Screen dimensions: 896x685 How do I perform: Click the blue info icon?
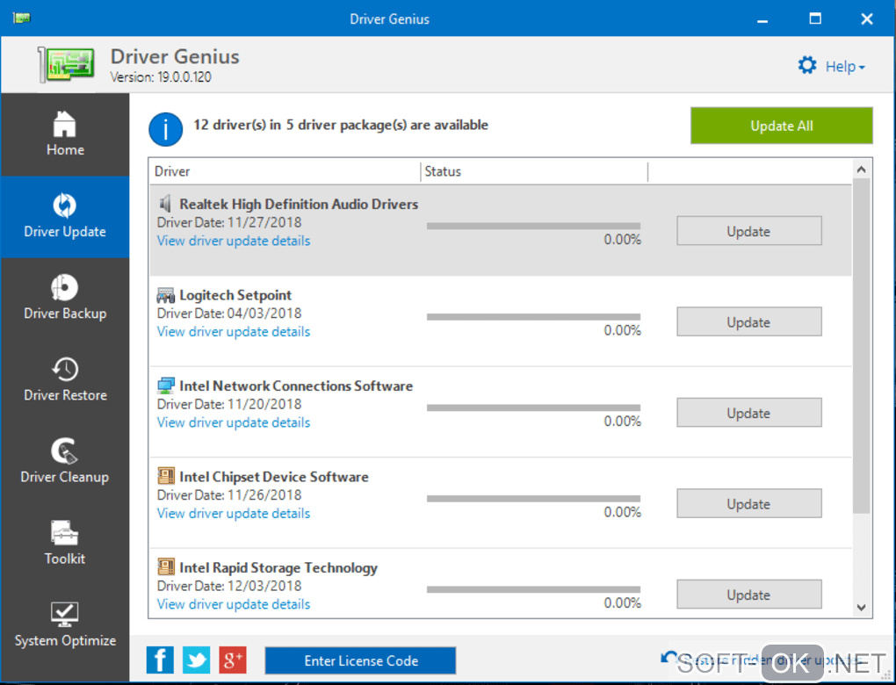pyautogui.click(x=166, y=130)
